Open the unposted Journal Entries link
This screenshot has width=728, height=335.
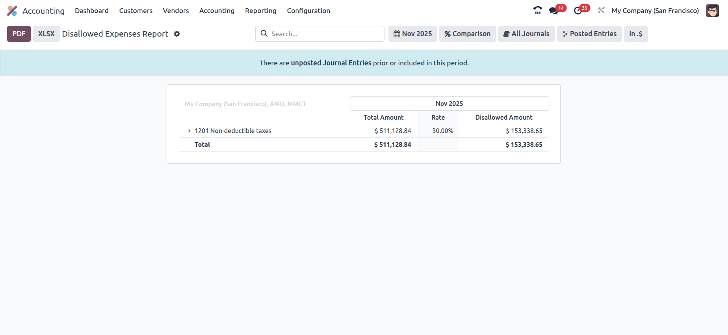pyautogui.click(x=331, y=63)
